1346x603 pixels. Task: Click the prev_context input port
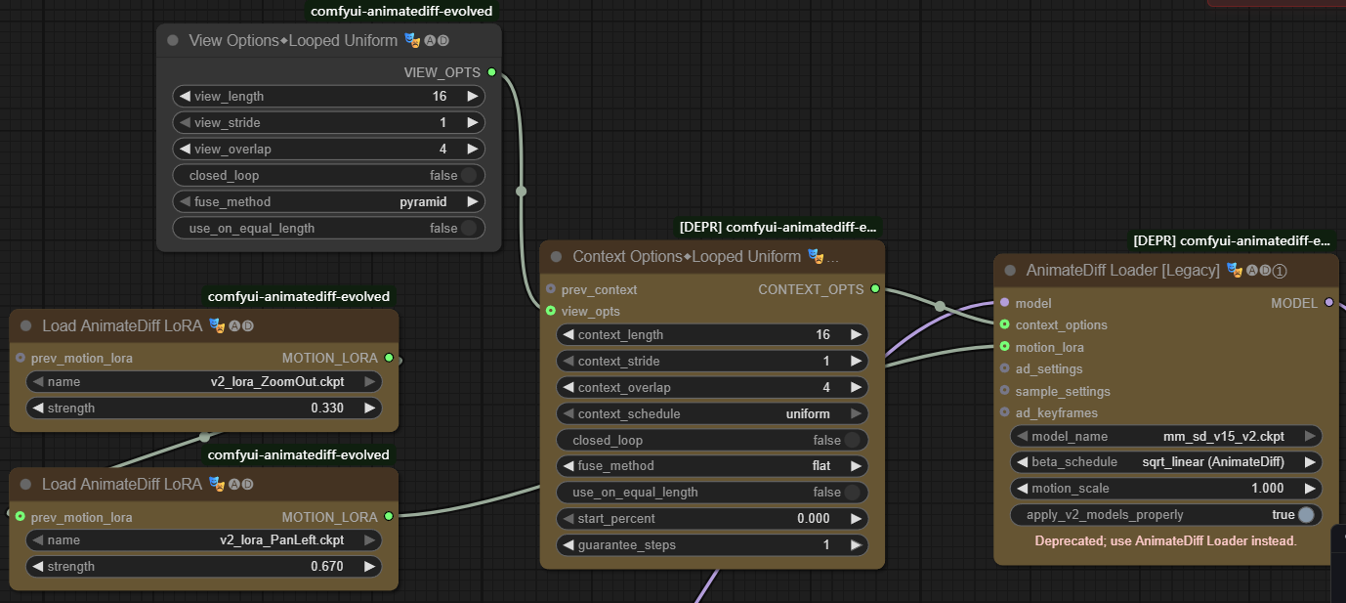(x=551, y=289)
